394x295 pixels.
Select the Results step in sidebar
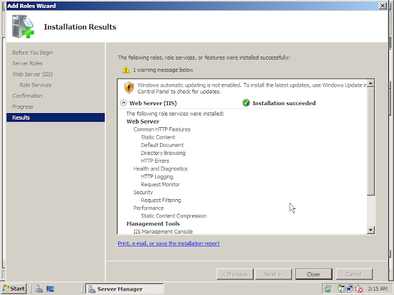[x=55, y=117]
